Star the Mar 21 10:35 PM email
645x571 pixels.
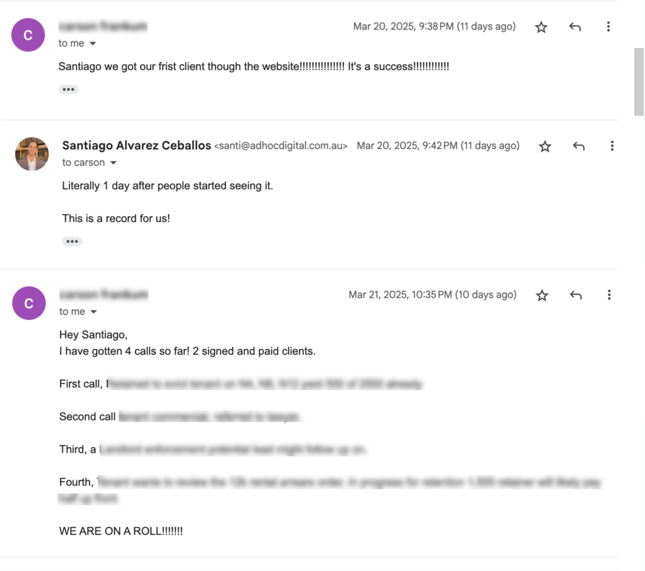point(542,295)
